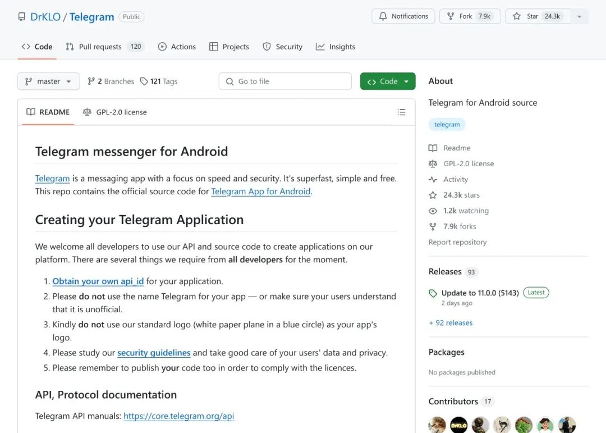The width and height of the screenshot is (606, 433).
Task: Click the table icon on Projects tab
Action: pos(214,47)
